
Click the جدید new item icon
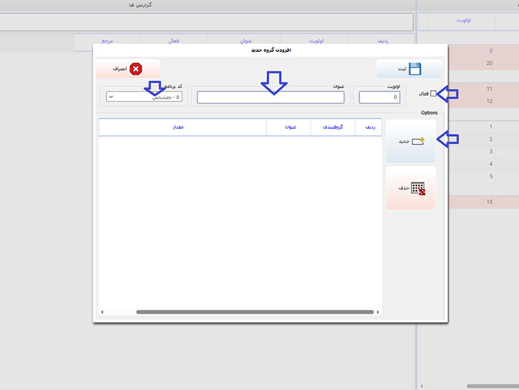tap(418, 141)
